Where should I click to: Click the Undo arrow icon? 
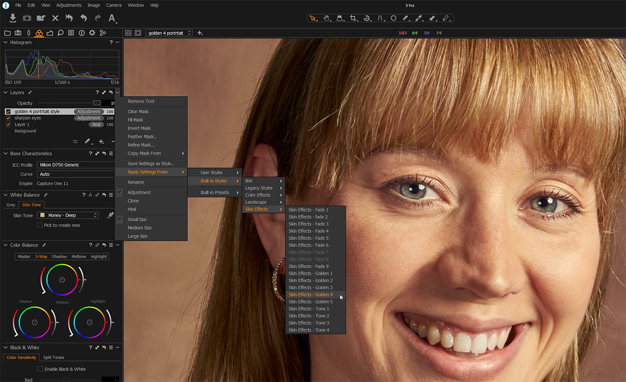(x=83, y=18)
